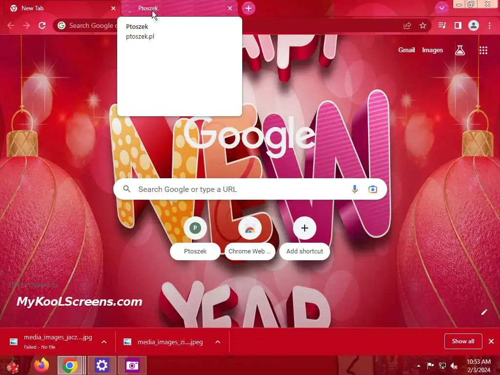
Task: Open the camera app on taskbar
Action: pos(132,365)
